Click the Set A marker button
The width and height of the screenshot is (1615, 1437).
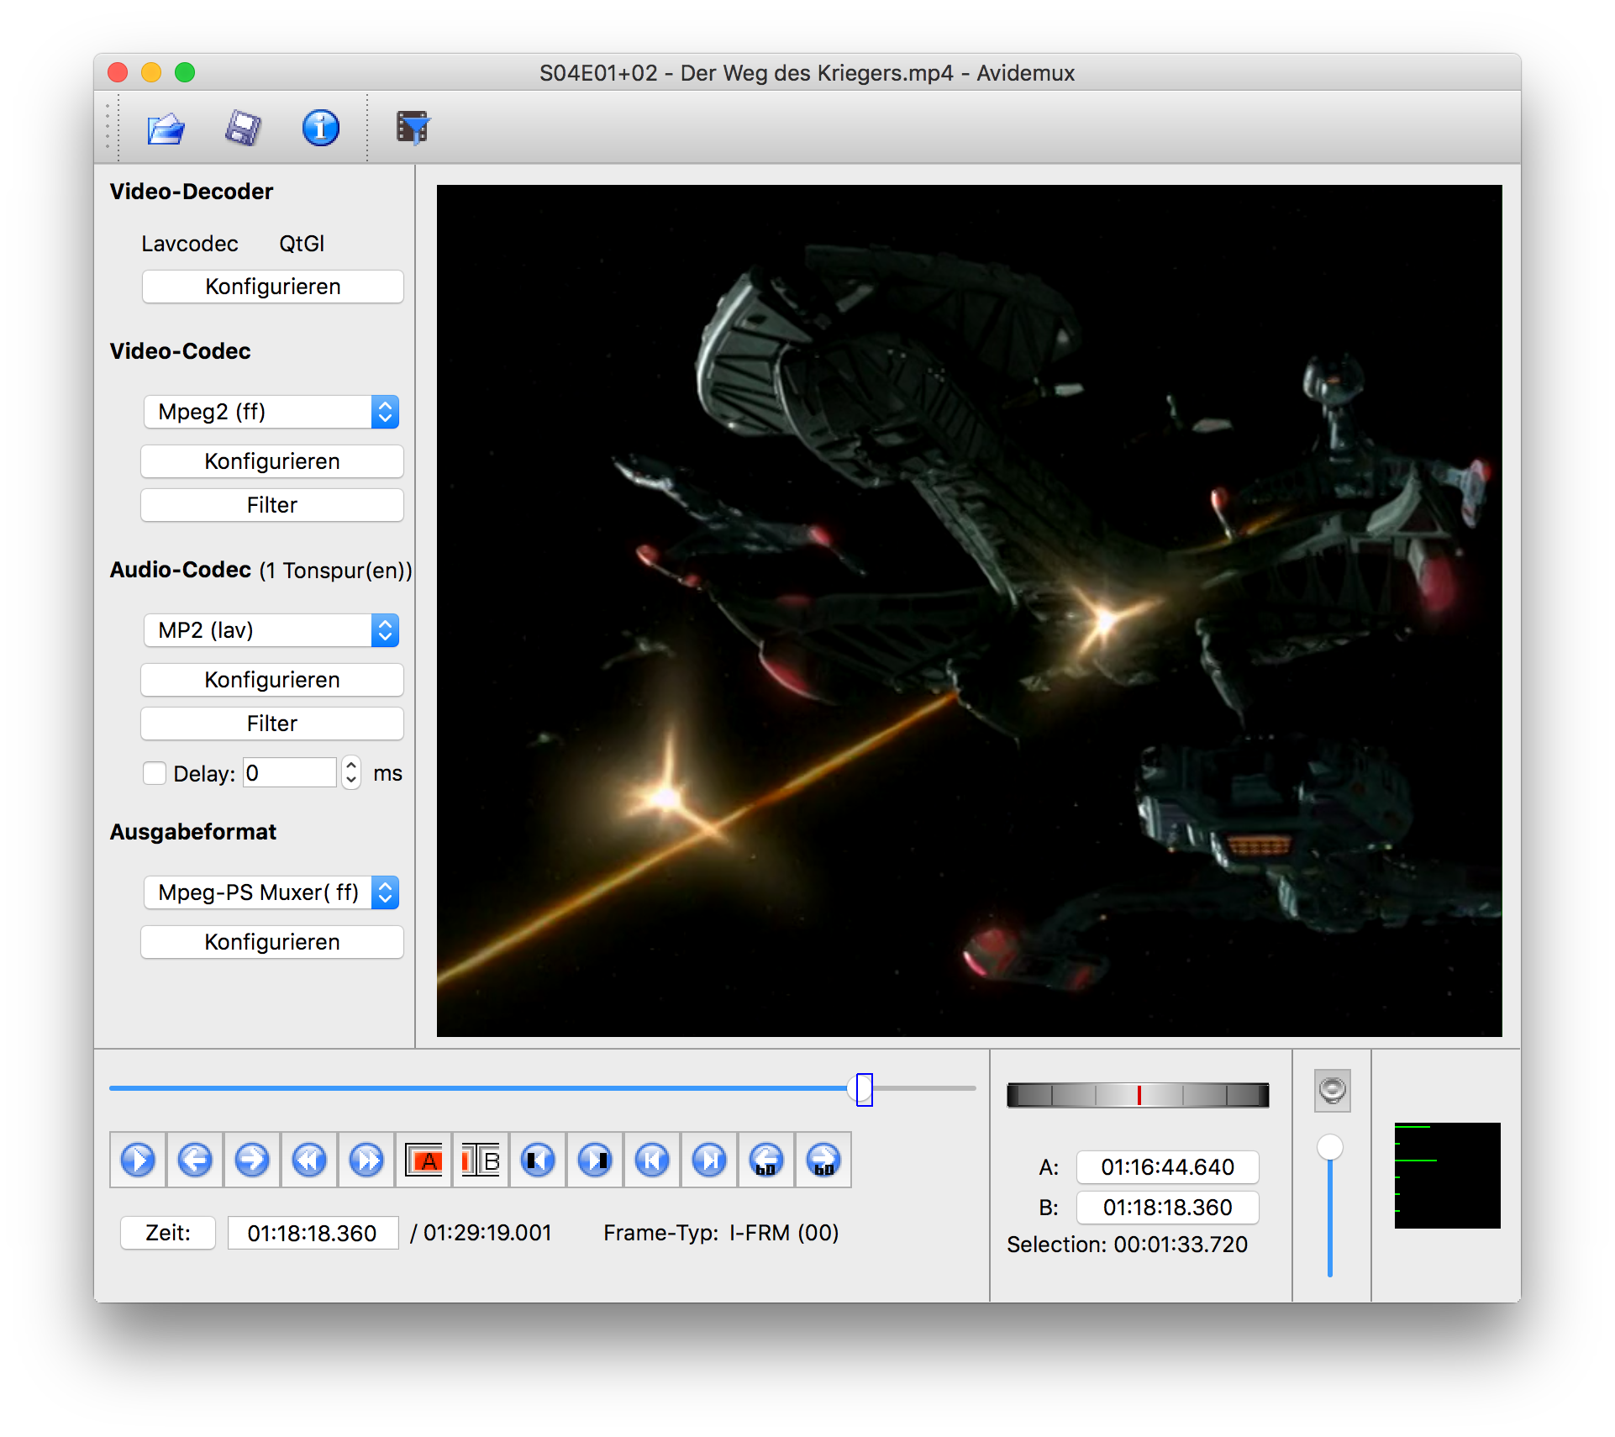tap(424, 1161)
